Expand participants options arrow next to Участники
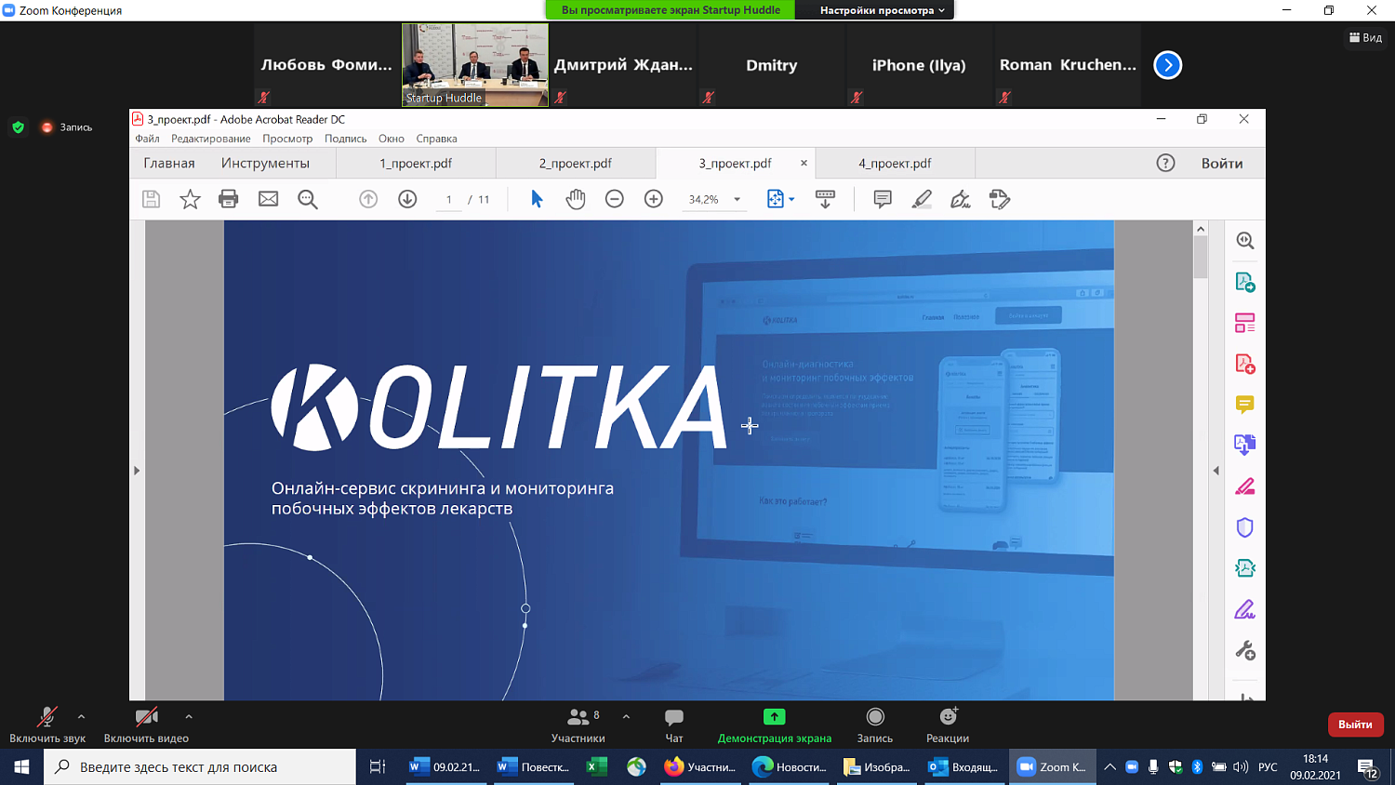Screen dimensions: 1395x785 tap(626, 717)
